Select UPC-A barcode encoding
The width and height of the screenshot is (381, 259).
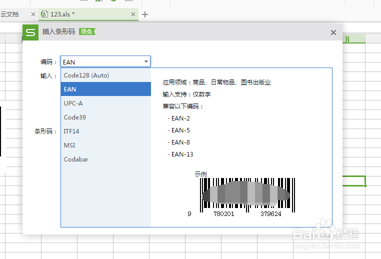coord(106,103)
